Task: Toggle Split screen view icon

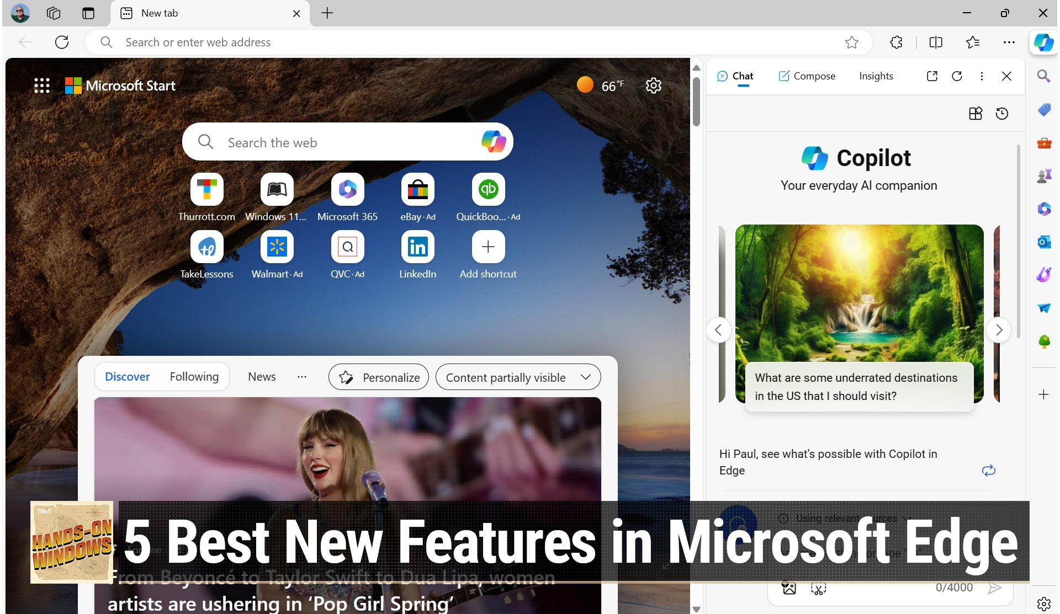Action: (936, 42)
